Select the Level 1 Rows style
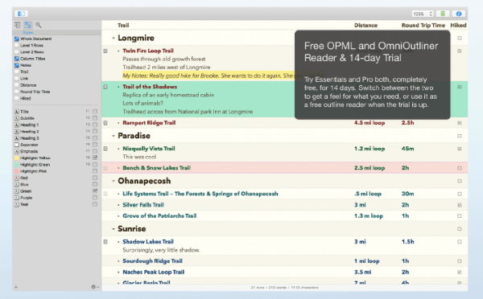The height and width of the screenshot is (299, 483). [31, 45]
